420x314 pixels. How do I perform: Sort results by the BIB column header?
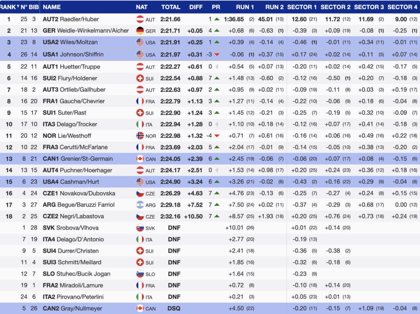pos(34,7)
